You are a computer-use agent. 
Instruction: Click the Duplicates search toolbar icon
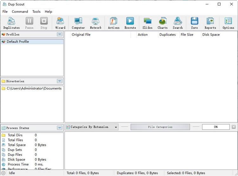tap(11, 23)
